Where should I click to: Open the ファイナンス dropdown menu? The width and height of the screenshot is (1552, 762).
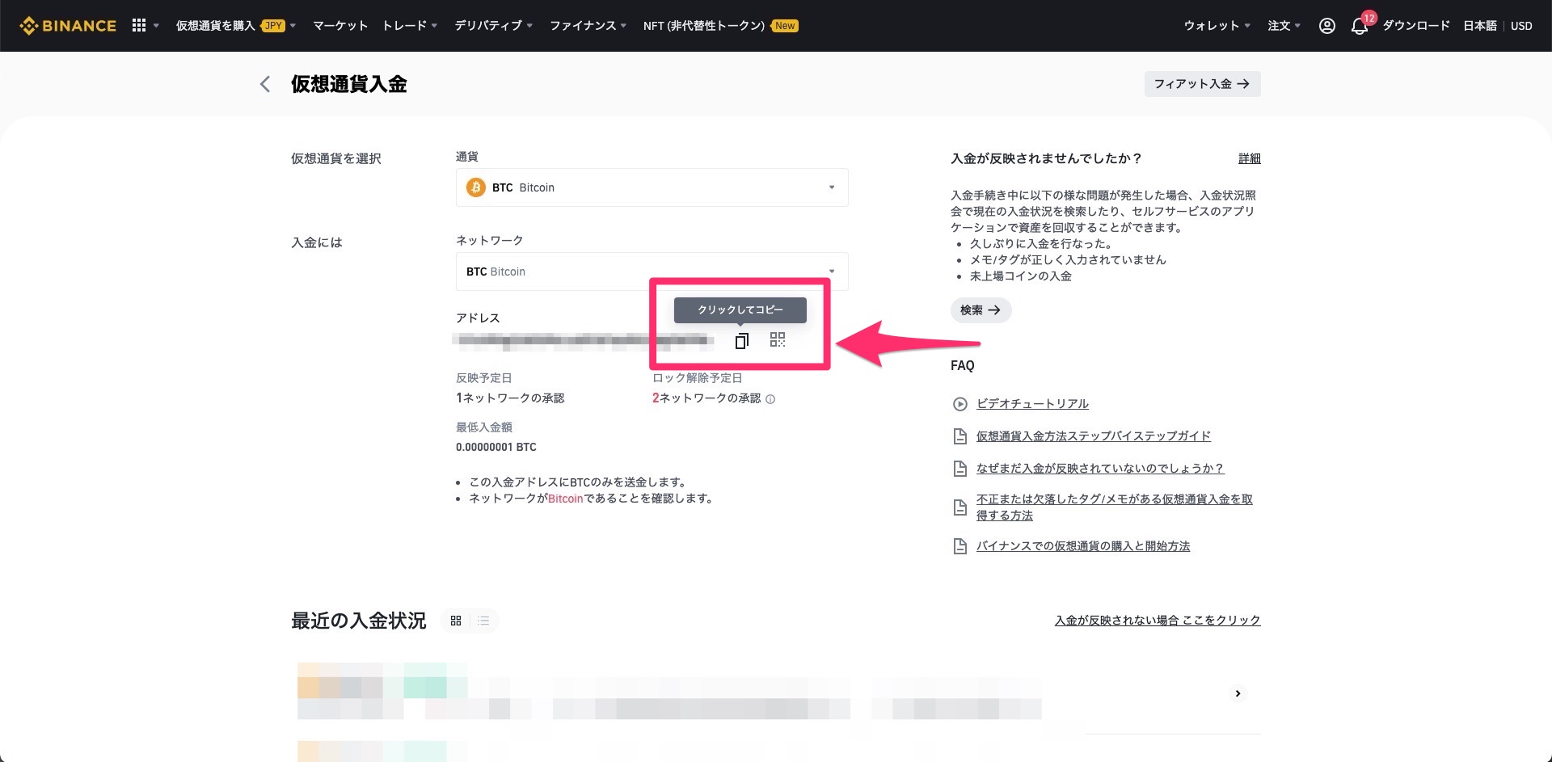click(x=588, y=26)
